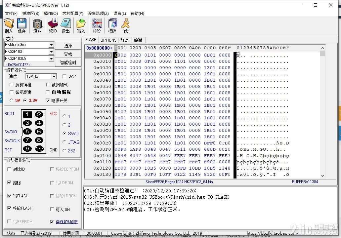Screen dimensions: 341x238
Task: Click pin 1 on the connector diagram
Action: [x=27, y=114]
